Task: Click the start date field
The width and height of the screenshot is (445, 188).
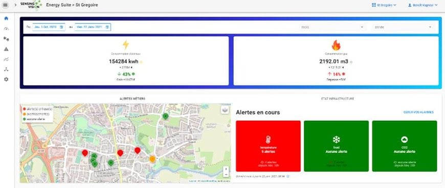Action: click(49, 27)
